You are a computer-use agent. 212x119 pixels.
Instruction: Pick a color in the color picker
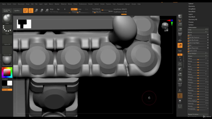(x=7, y=72)
